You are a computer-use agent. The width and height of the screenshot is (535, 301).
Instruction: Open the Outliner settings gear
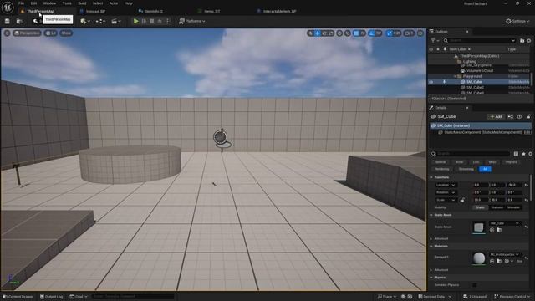pyautogui.click(x=529, y=41)
